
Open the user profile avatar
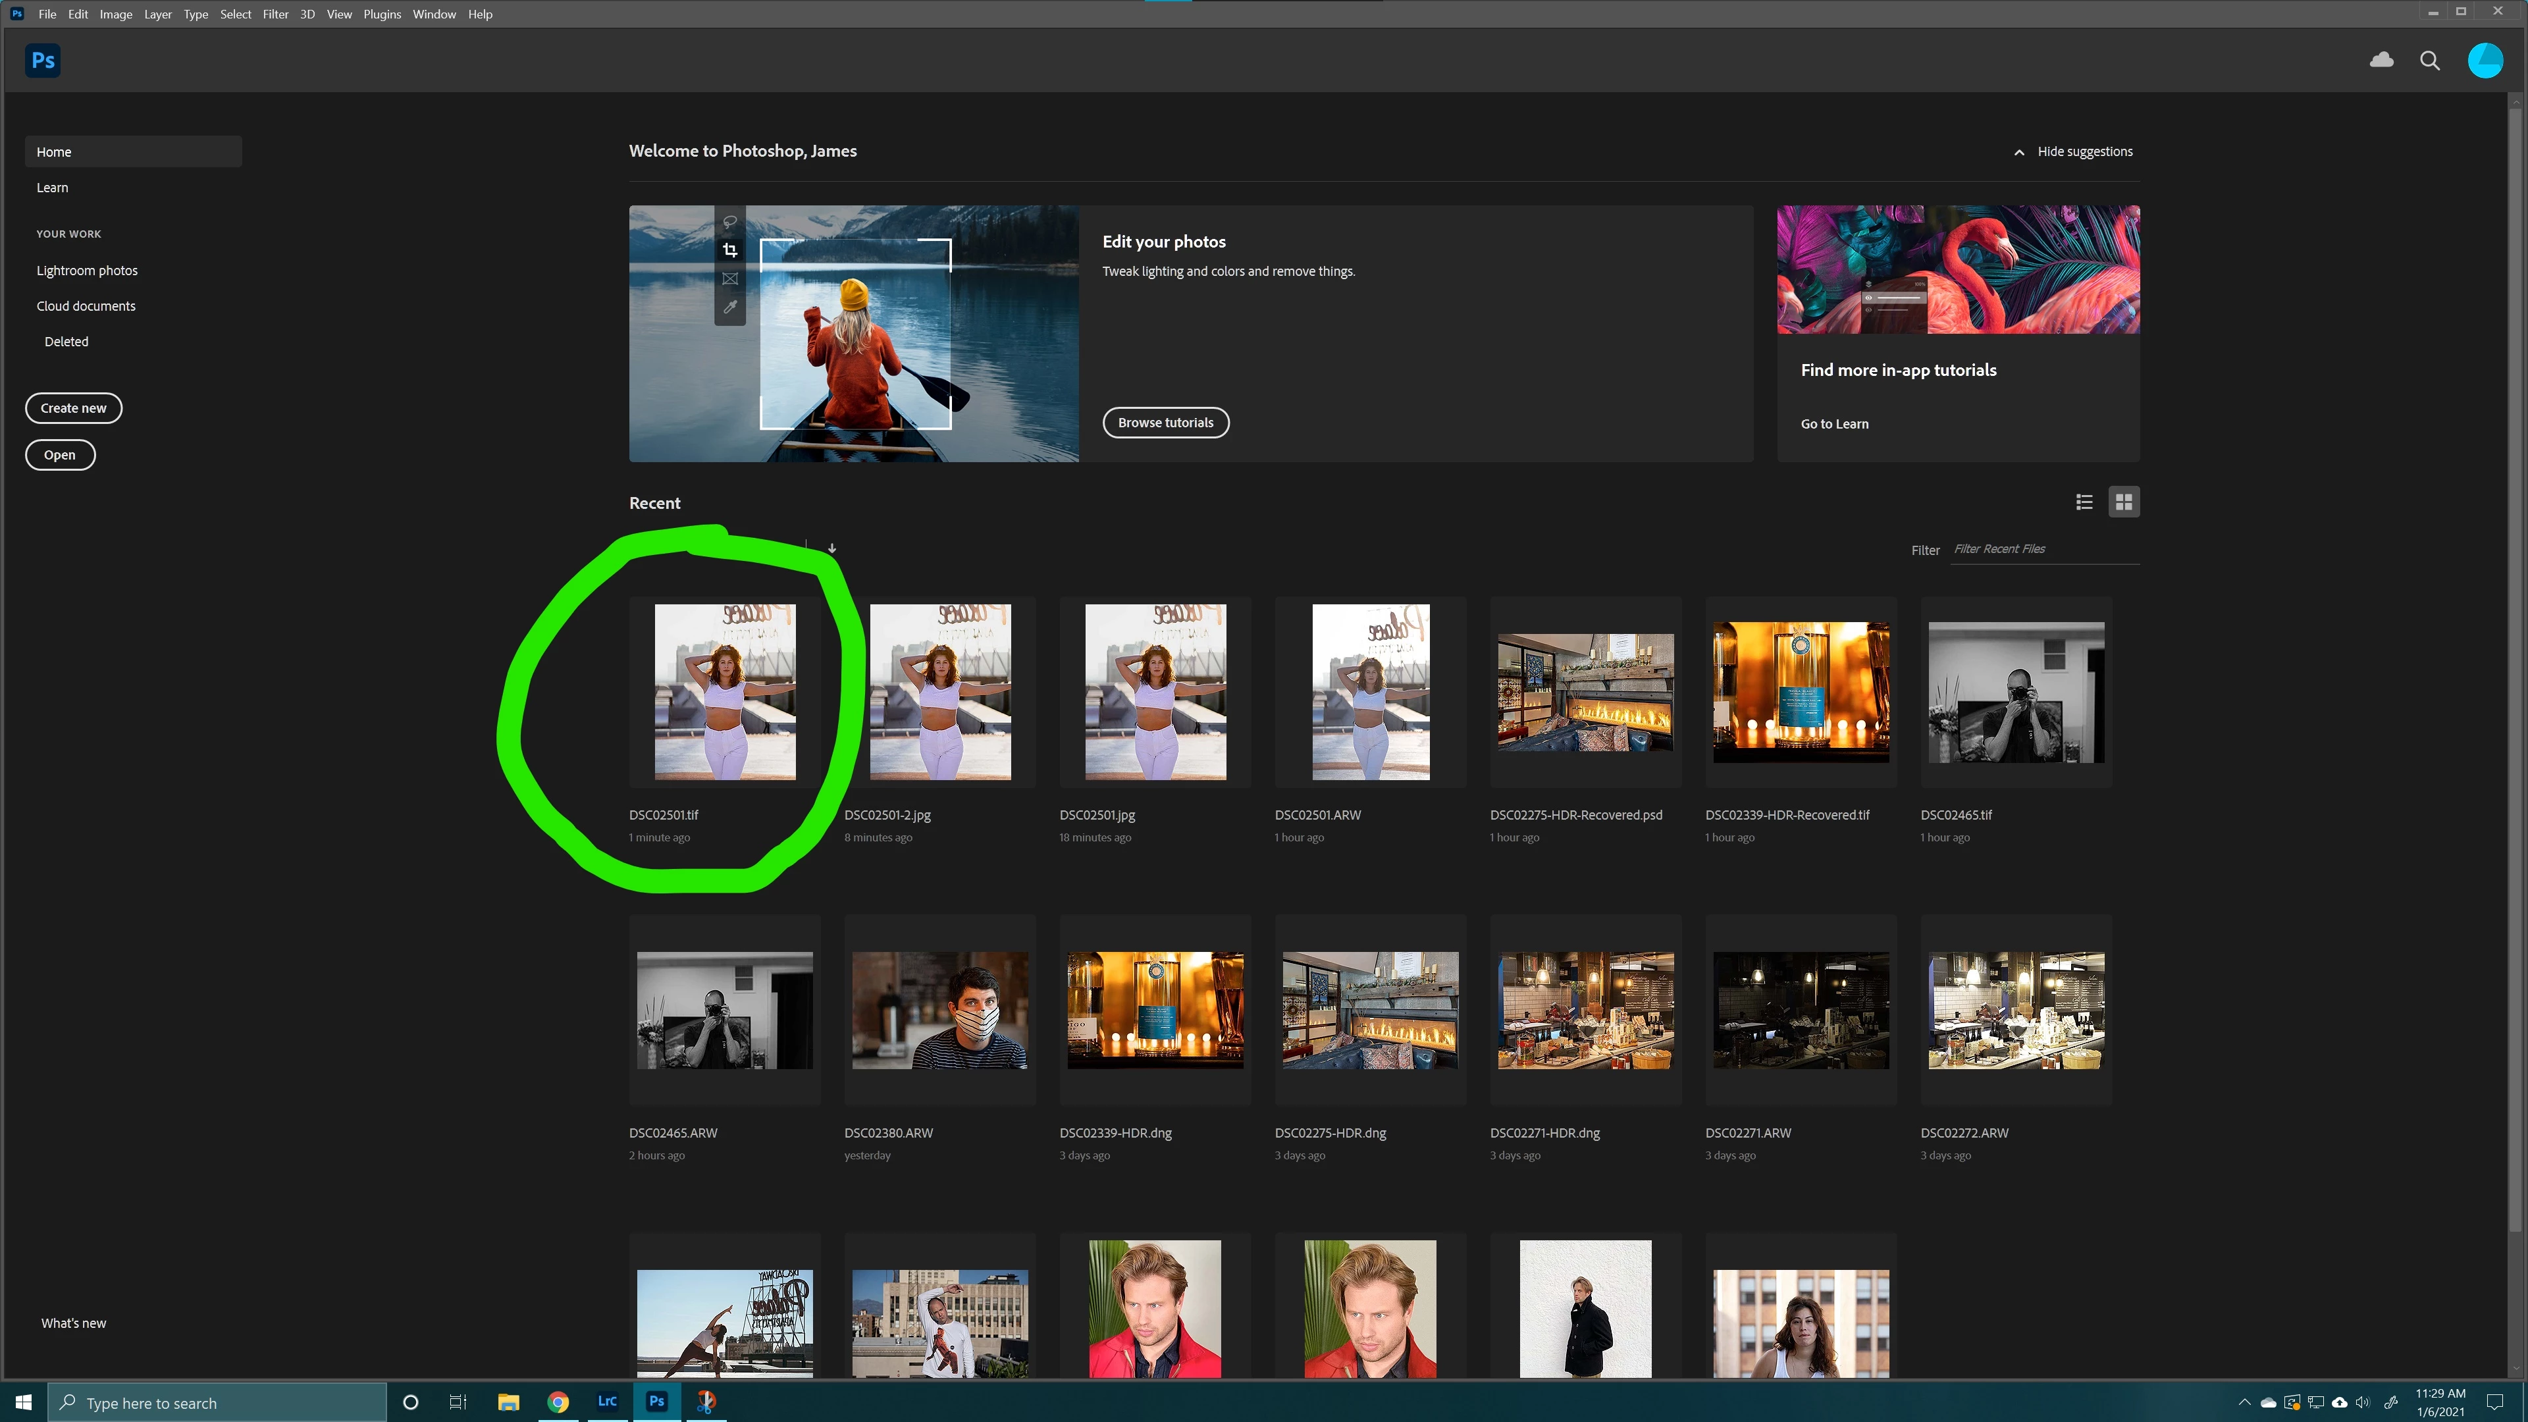2485,61
